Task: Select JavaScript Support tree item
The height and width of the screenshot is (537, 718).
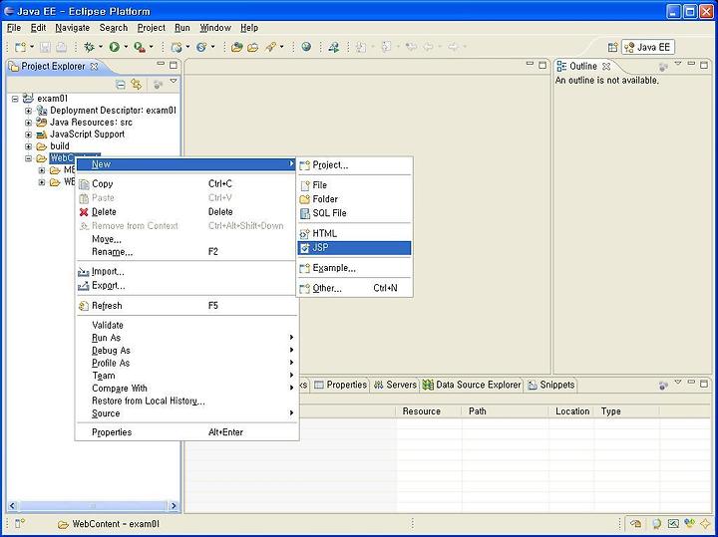Action: tap(87, 134)
